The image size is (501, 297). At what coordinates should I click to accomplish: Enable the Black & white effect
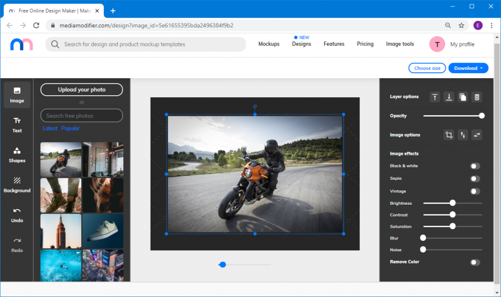tap(474, 166)
